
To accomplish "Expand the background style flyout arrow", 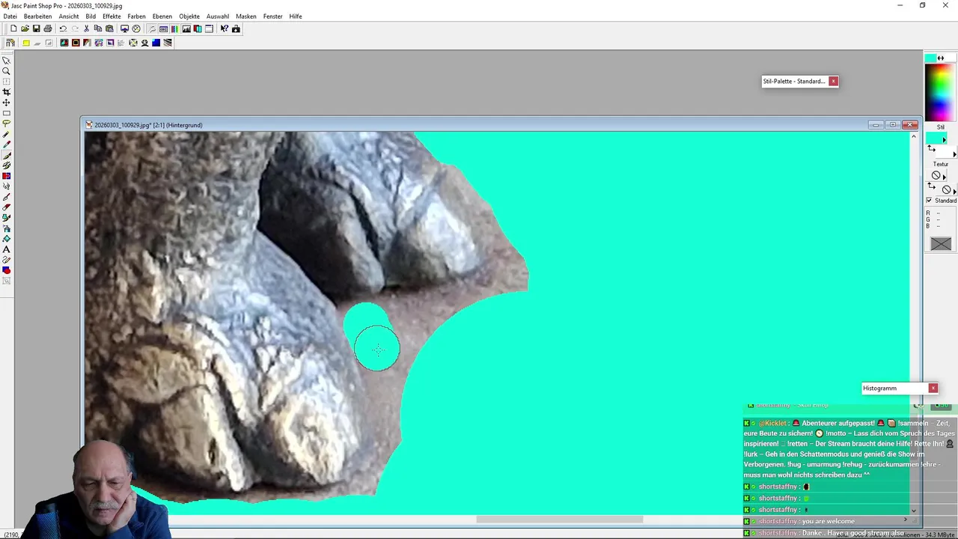I will [x=955, y=154].
